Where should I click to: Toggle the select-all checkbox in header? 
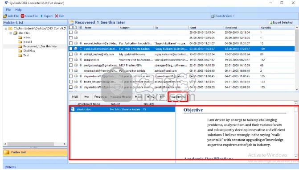pyautogui.click(x=71, y=28)
